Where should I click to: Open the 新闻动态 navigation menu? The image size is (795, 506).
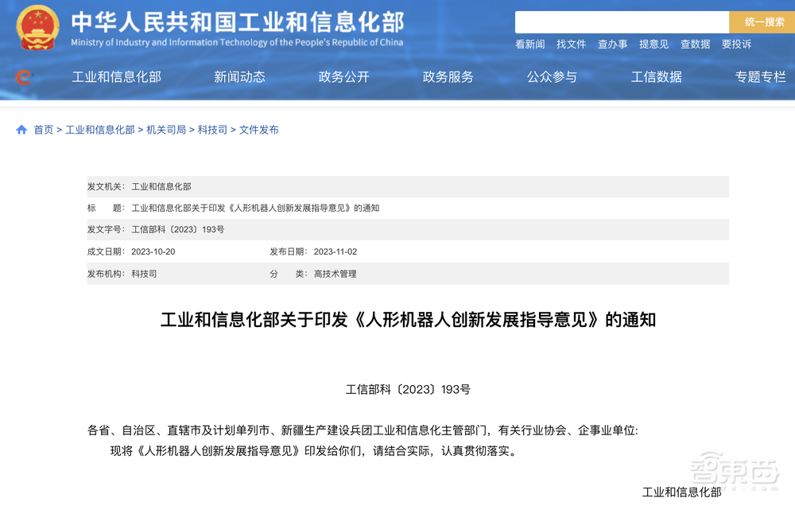[240, 76]
